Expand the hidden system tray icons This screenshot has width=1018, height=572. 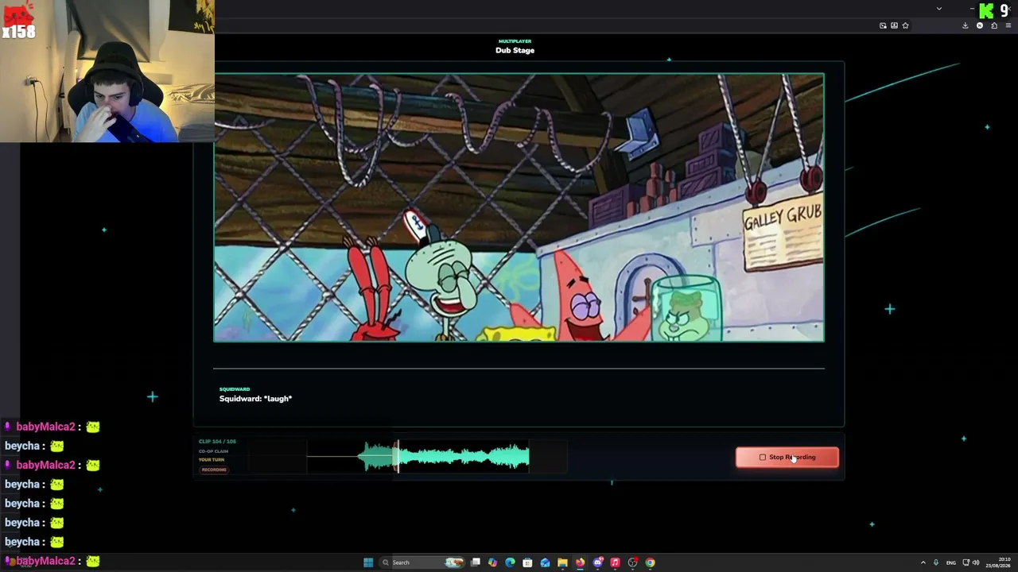(923, 562)
